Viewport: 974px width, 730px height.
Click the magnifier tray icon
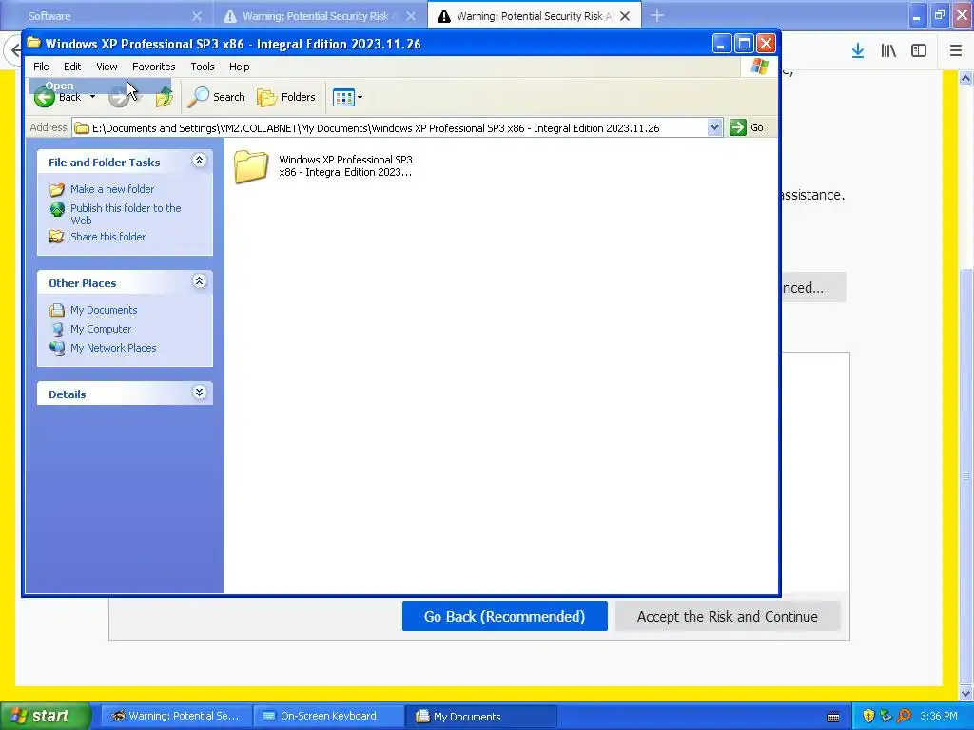pyautogui.click(x=904, y=716)
